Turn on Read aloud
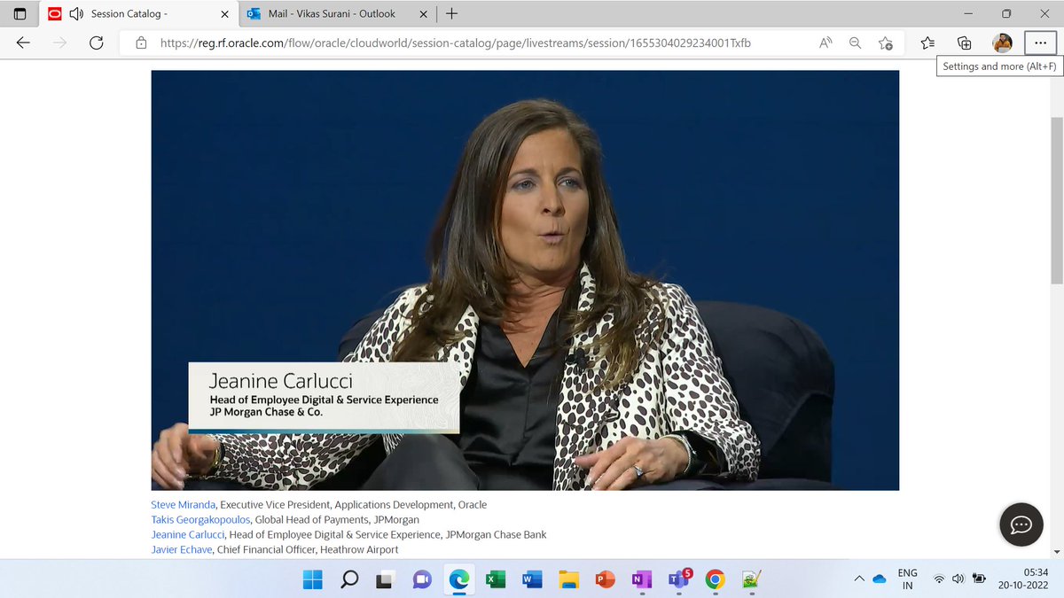The width and height of the screenshot is (1064, 598). pyautogui.click(x=825, y=43)
